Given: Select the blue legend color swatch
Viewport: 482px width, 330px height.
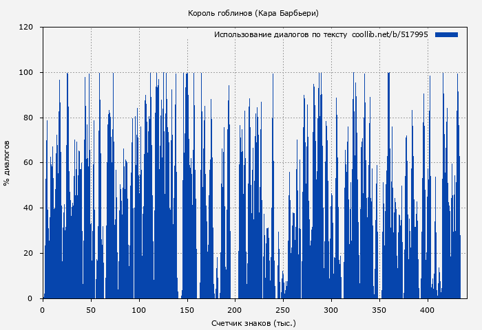Looking at the screenshot, I should [446, 34].
